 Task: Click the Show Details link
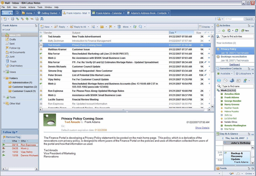click(202, 128)
